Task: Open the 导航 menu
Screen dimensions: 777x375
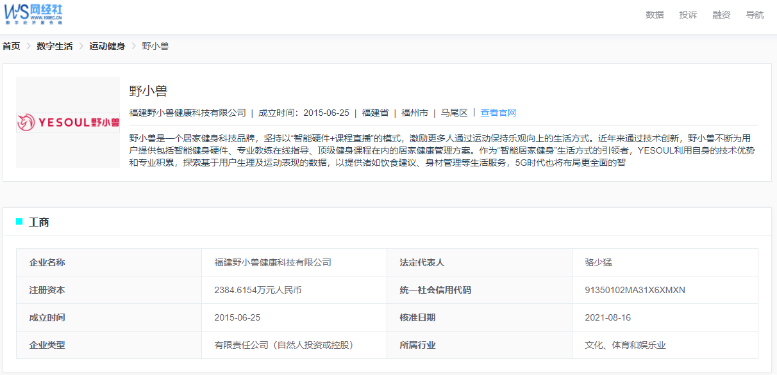Action: 755,15
